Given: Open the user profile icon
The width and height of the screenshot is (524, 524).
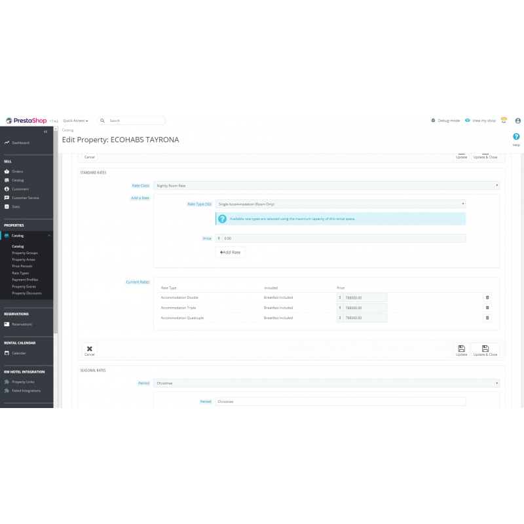Looking at the screenshot, I should coord(517,121).
